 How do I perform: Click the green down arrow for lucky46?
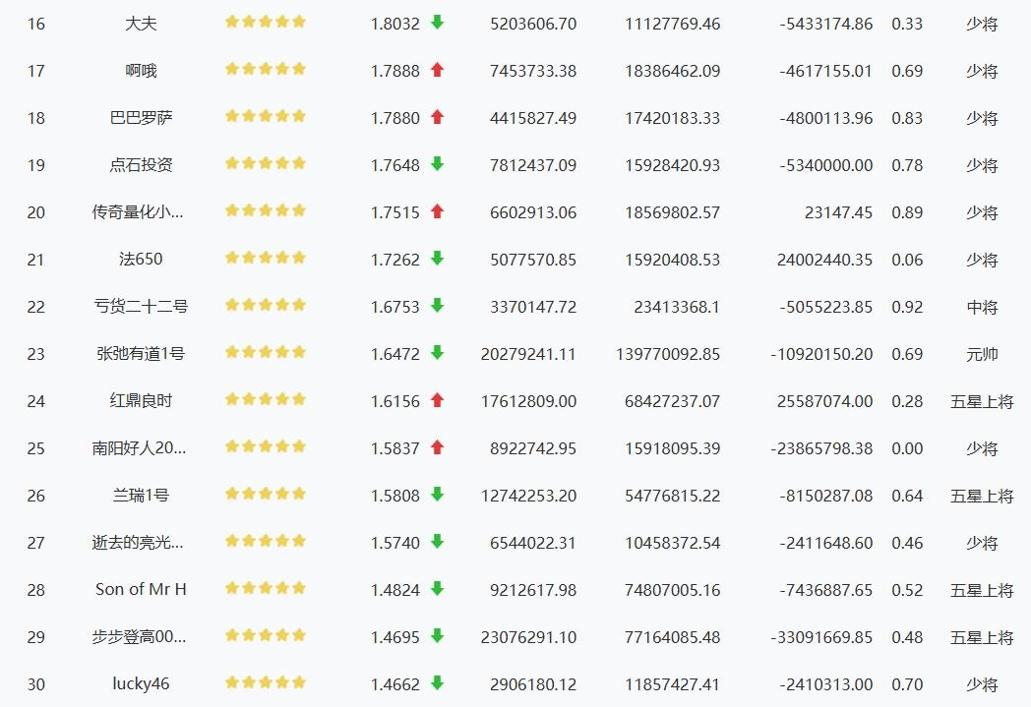[437, 683]
